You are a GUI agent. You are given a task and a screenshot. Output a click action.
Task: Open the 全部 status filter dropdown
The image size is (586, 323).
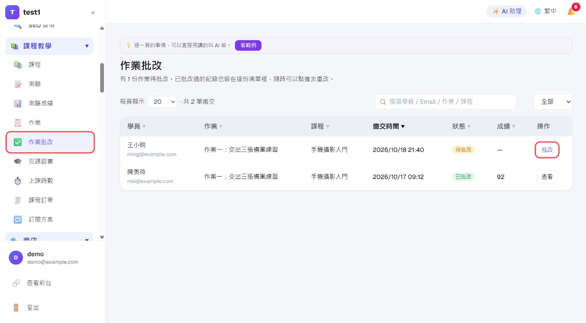coord(553,101)
